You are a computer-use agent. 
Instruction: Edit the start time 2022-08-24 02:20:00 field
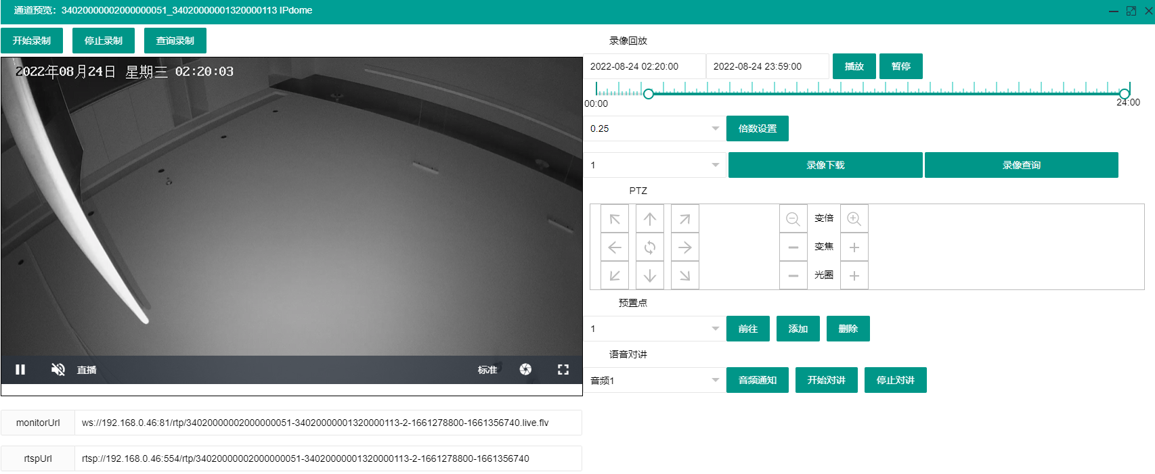(645, 66)
